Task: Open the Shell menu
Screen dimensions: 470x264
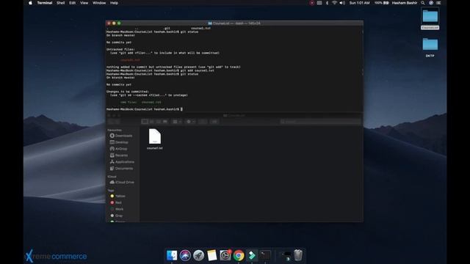Action: pos(60,3)
